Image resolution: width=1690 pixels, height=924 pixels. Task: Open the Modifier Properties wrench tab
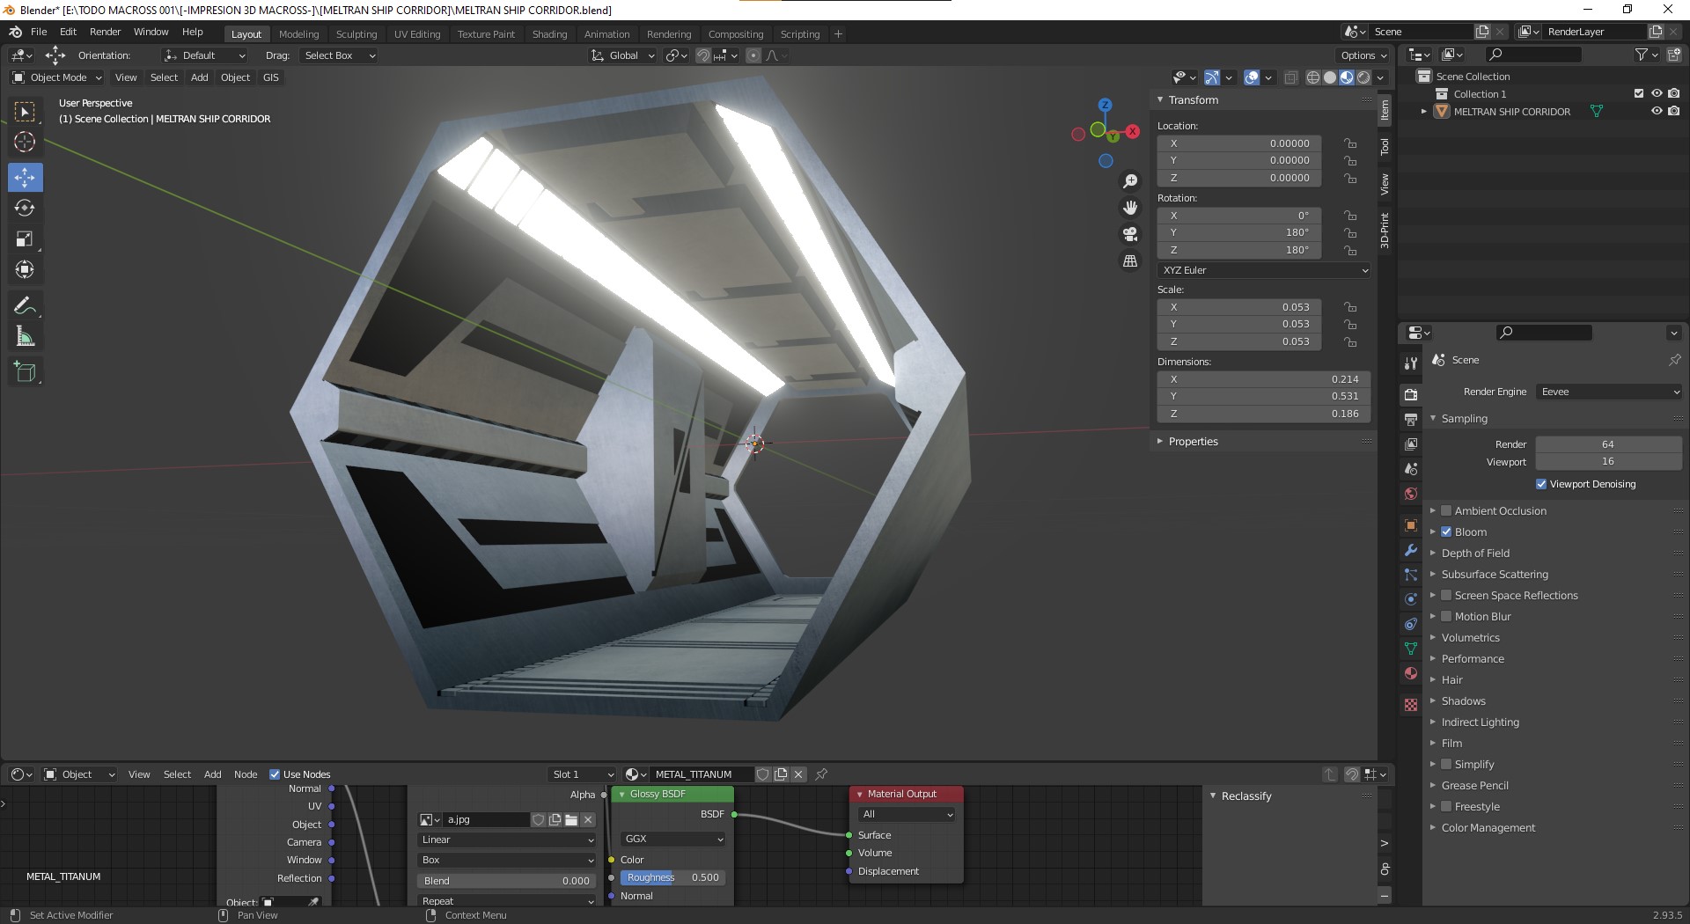(x=1410, y=550)
